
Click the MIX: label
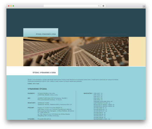pyautogui.click(x=29, y=98)
